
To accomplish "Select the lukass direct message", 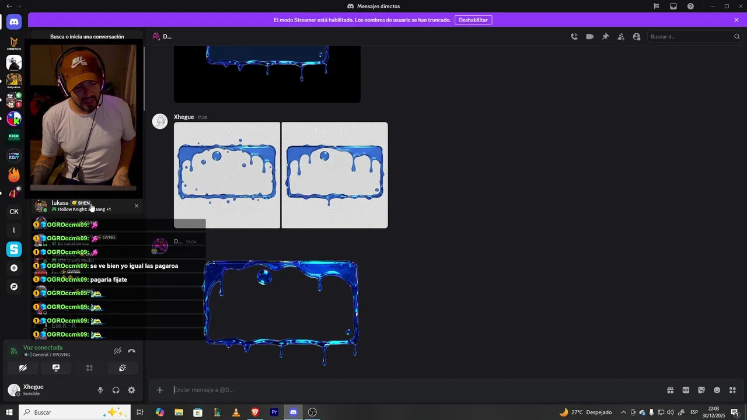I will pos(87,206).
